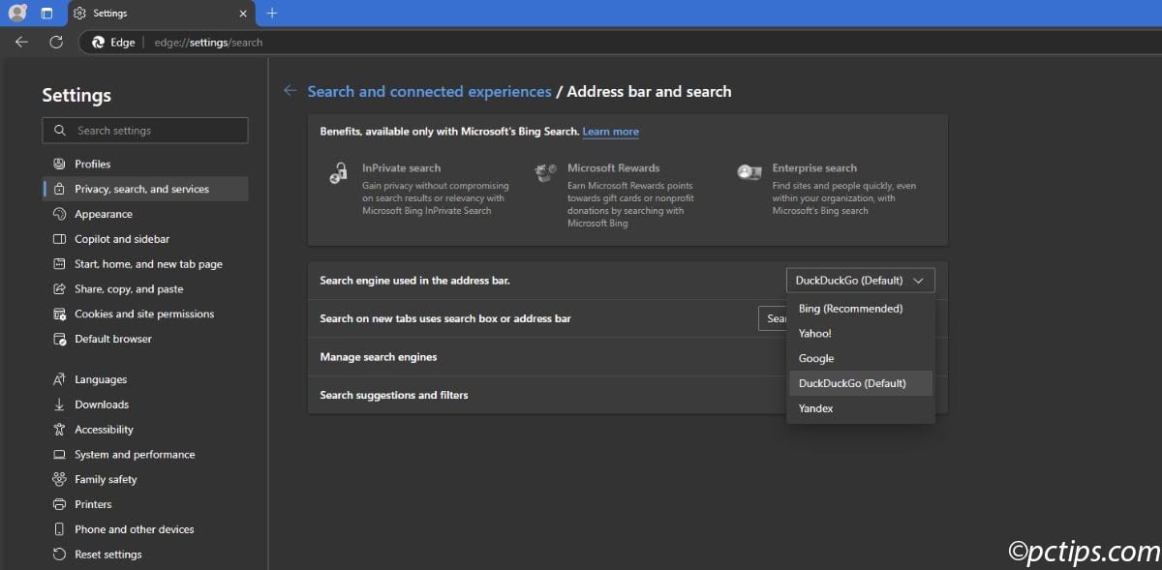The height and width of the screenshot is (570, 1162).
Task: Open Reset settings page
Action: [145, 555]
